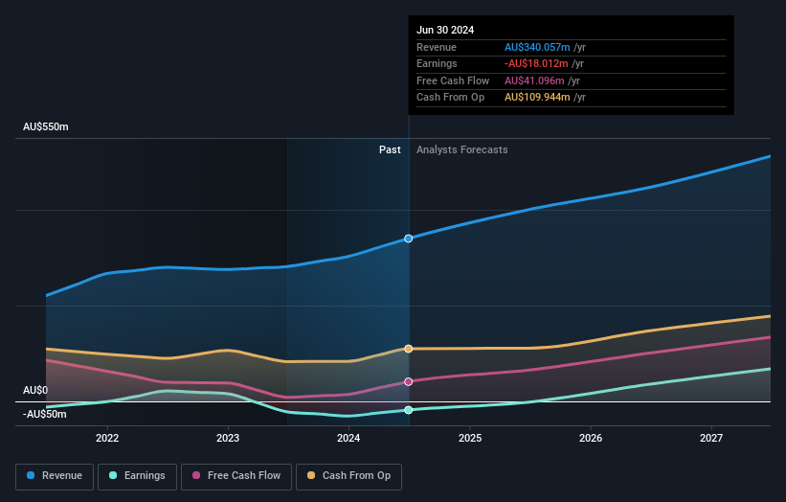Click the AU$109.944m cash from op value
Screen dimensions: 786x502
(537, 98)
